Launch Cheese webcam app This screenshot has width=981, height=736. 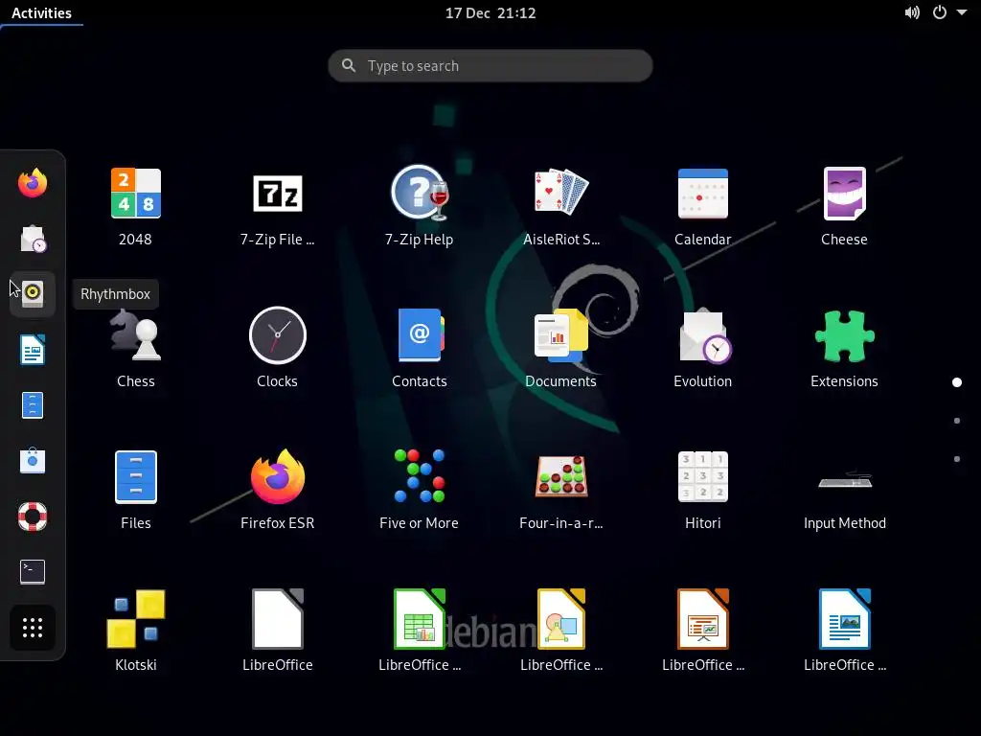click(845, 194)
